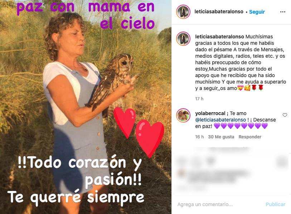Image resolution: width=291 pixels, height=214 pixels.
Task: Open the 17 h caption timestamp
Action: 199,99
